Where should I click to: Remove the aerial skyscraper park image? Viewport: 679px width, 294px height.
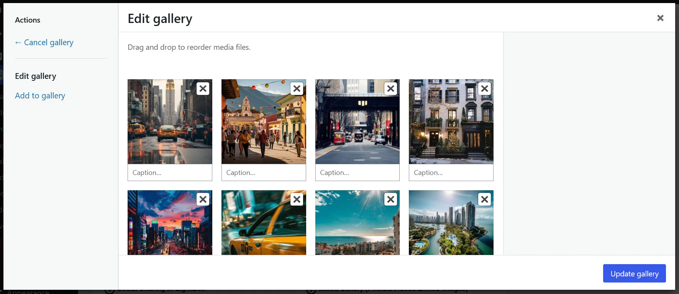(485, 199)
